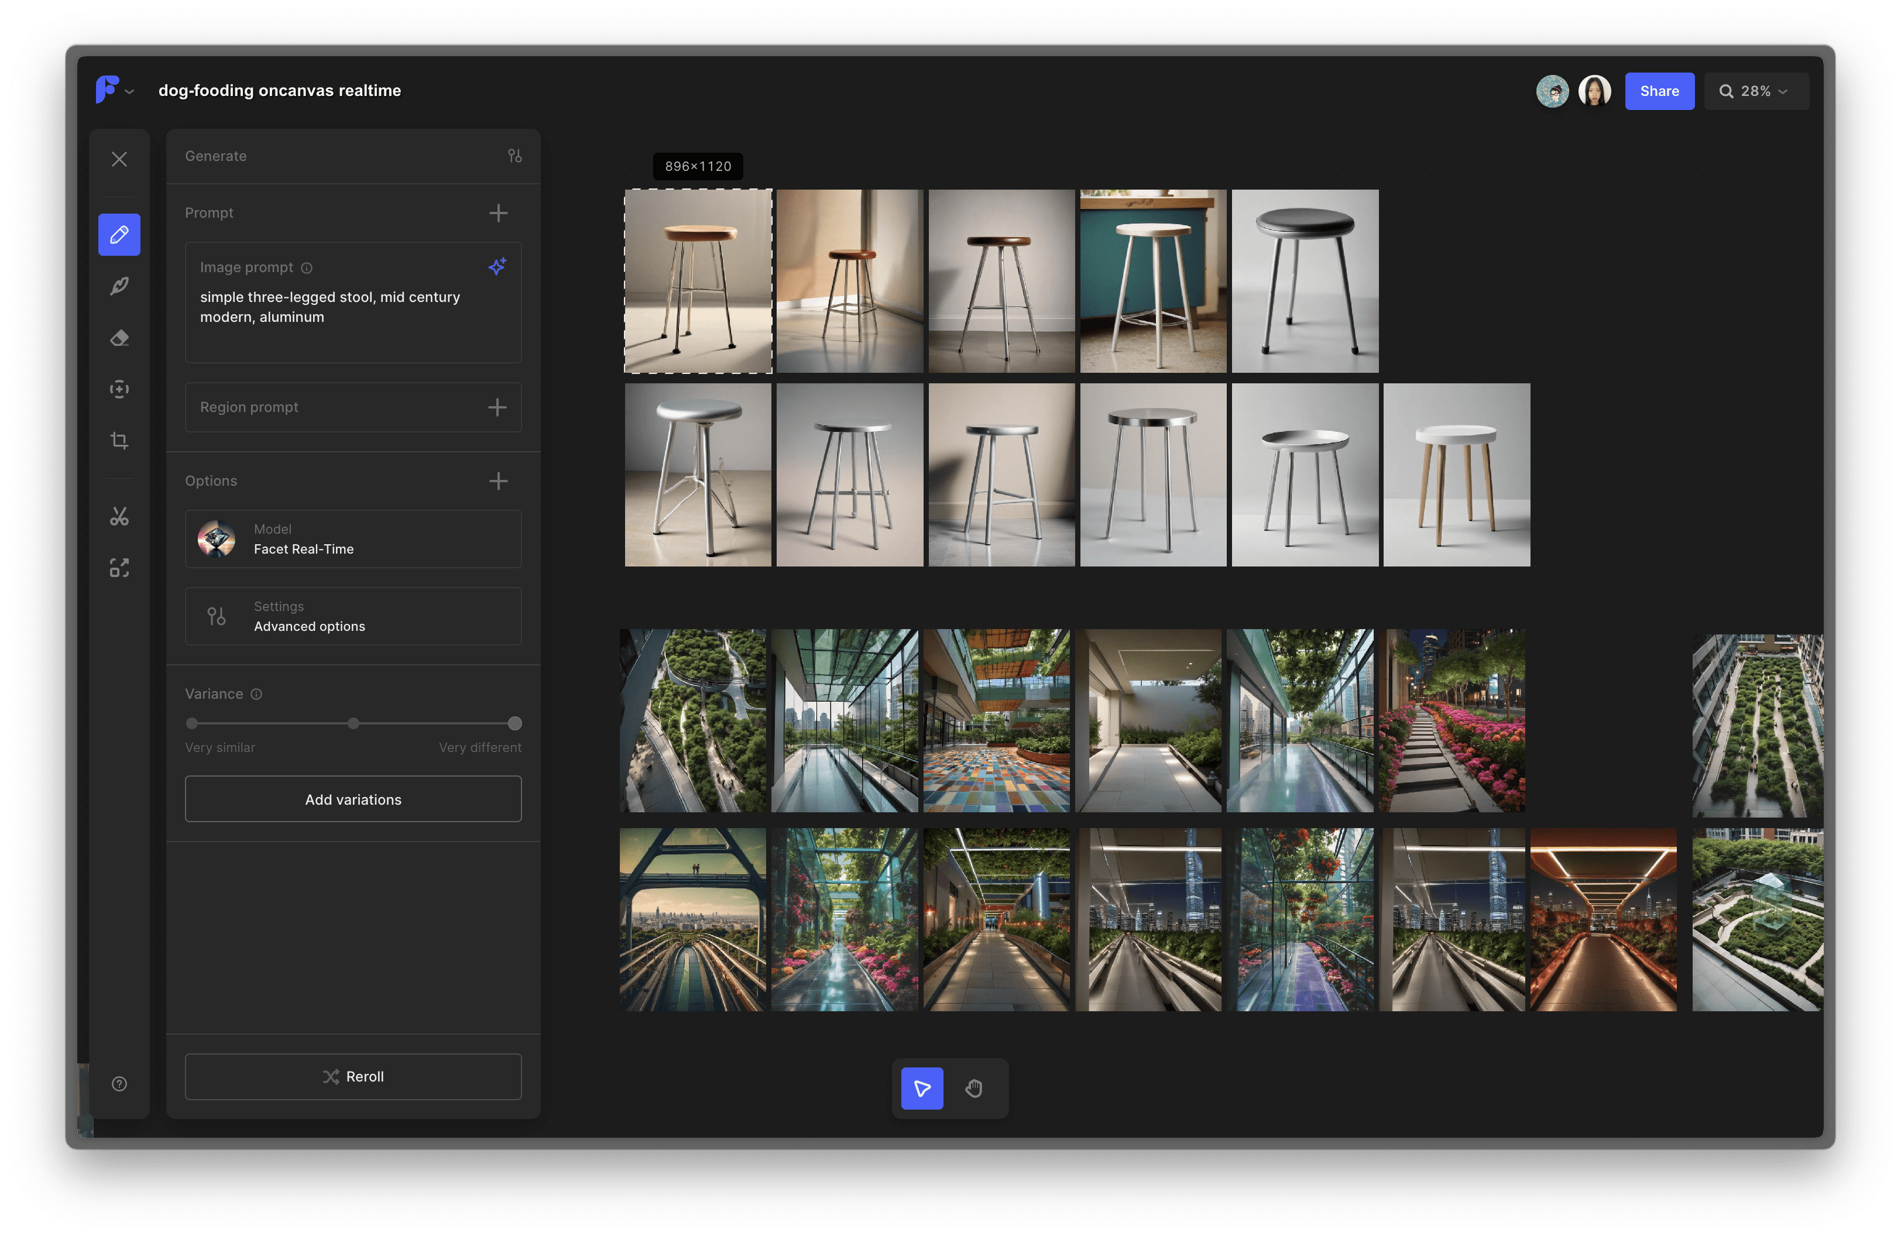The height and width of the screenshot is (1236, 1901).
Task: Open Facet Real-Time model selector
Action: coord(353,539)
